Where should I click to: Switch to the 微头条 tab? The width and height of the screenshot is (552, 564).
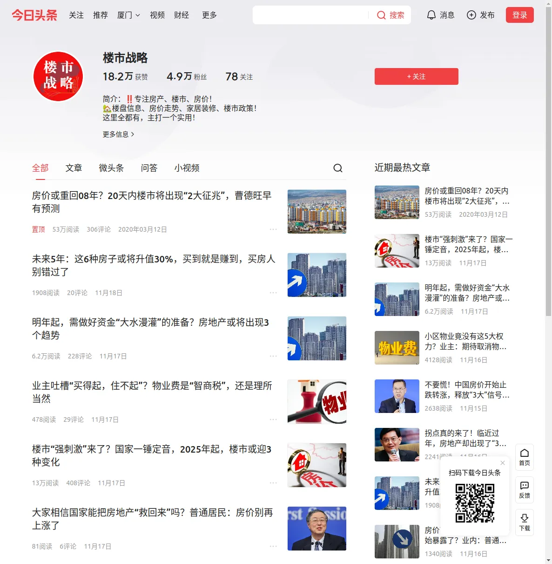(112, 168)
